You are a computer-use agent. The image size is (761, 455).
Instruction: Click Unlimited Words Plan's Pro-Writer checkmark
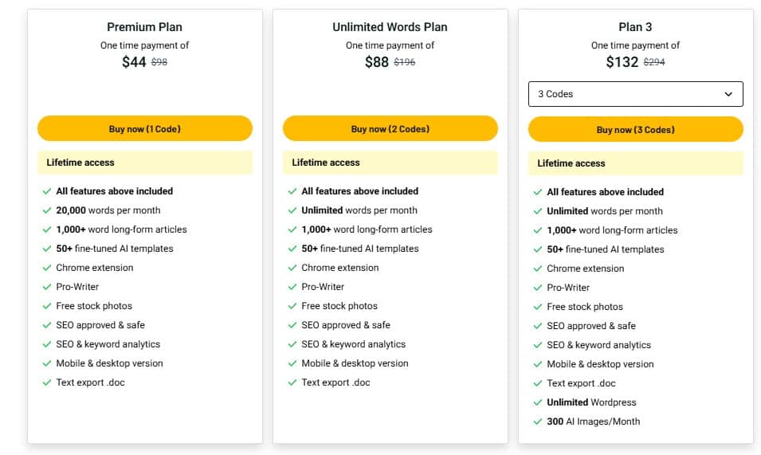(292, 287)
